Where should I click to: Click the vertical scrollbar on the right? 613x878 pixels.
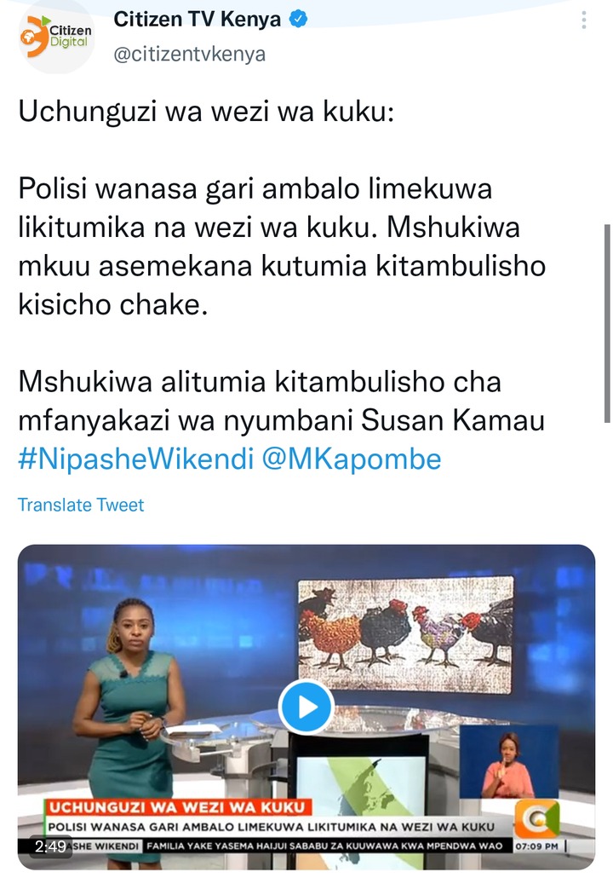click(x=607, y=323)
